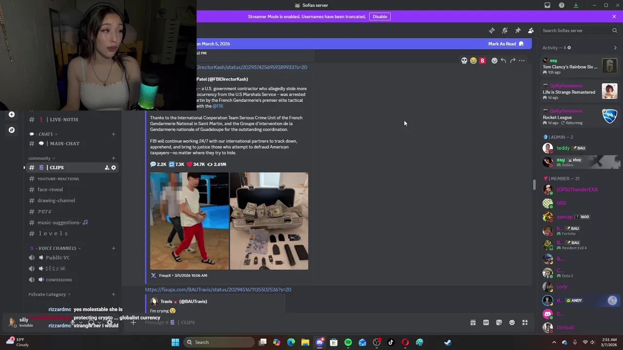This screenshot has width=623, height=350.
Task: Click the search magnifier icon in Discord
Action: tap(615, 30)
